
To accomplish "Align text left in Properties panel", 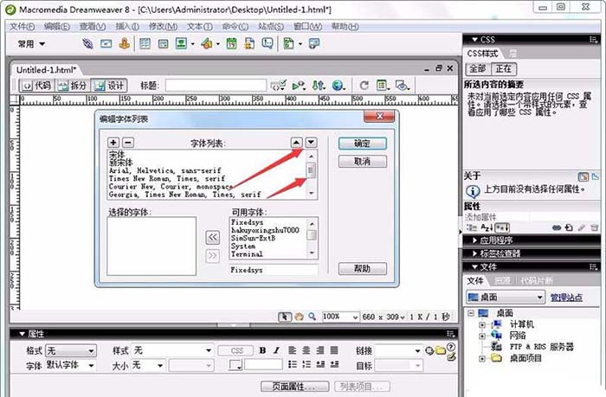I will (x=293, y=350).
